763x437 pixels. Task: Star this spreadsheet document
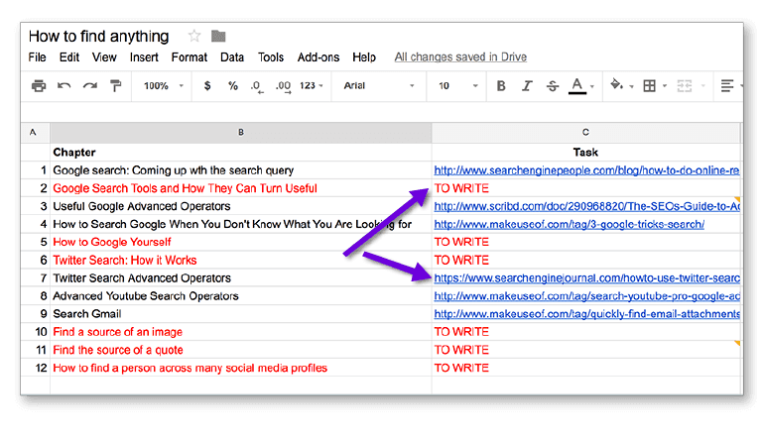194,37
